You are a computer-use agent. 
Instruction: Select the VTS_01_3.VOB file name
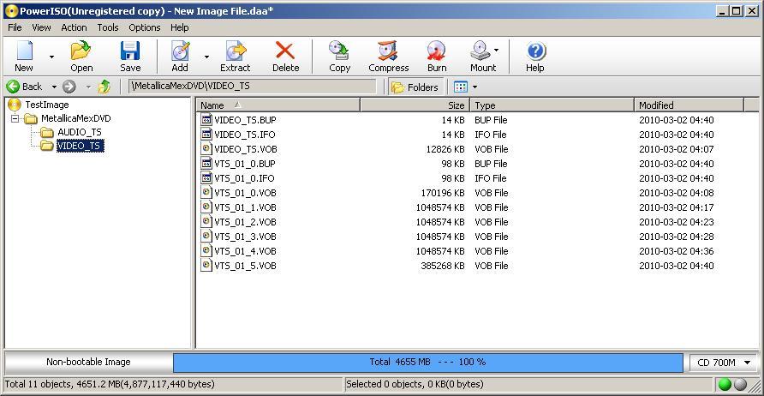coord(245,237)
